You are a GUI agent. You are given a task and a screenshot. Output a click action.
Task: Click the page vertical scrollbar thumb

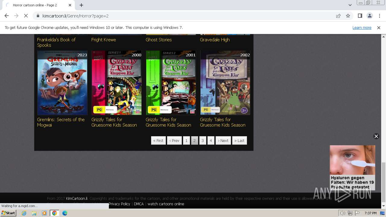(x=383, y=182)
